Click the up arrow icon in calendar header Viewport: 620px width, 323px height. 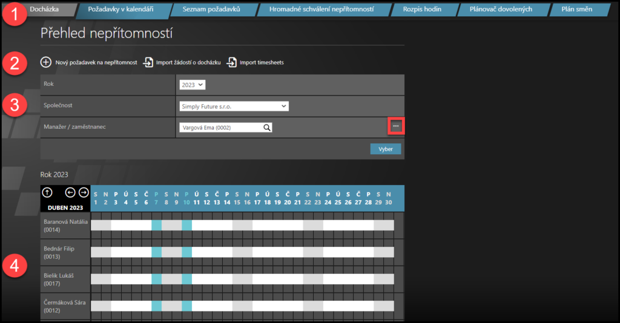pyautogui.click(x=47, y=192)
